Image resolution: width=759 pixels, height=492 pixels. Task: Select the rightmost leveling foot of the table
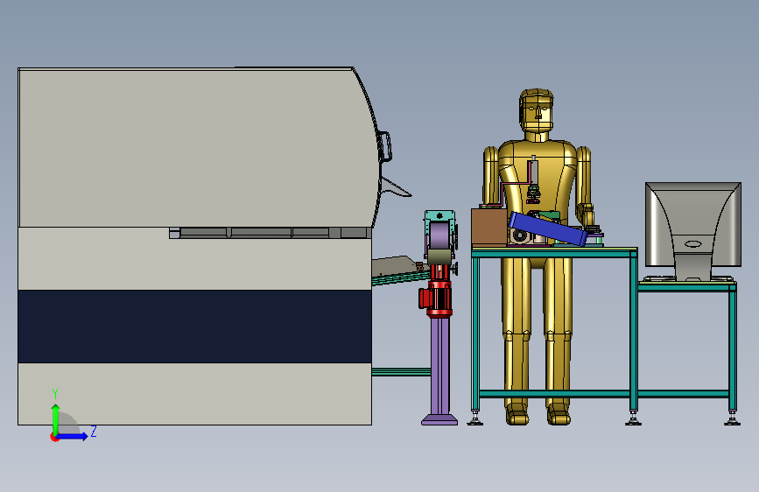pyautogui.click(x=733, y=418)
